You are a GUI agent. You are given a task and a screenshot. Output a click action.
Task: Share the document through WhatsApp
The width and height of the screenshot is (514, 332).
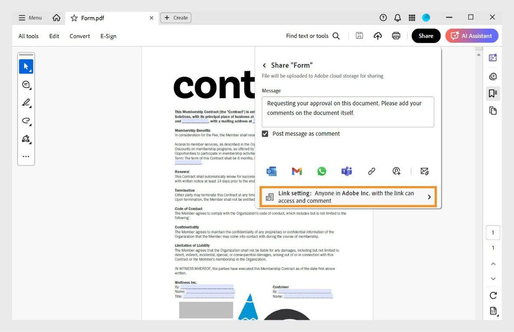[321, 171]
